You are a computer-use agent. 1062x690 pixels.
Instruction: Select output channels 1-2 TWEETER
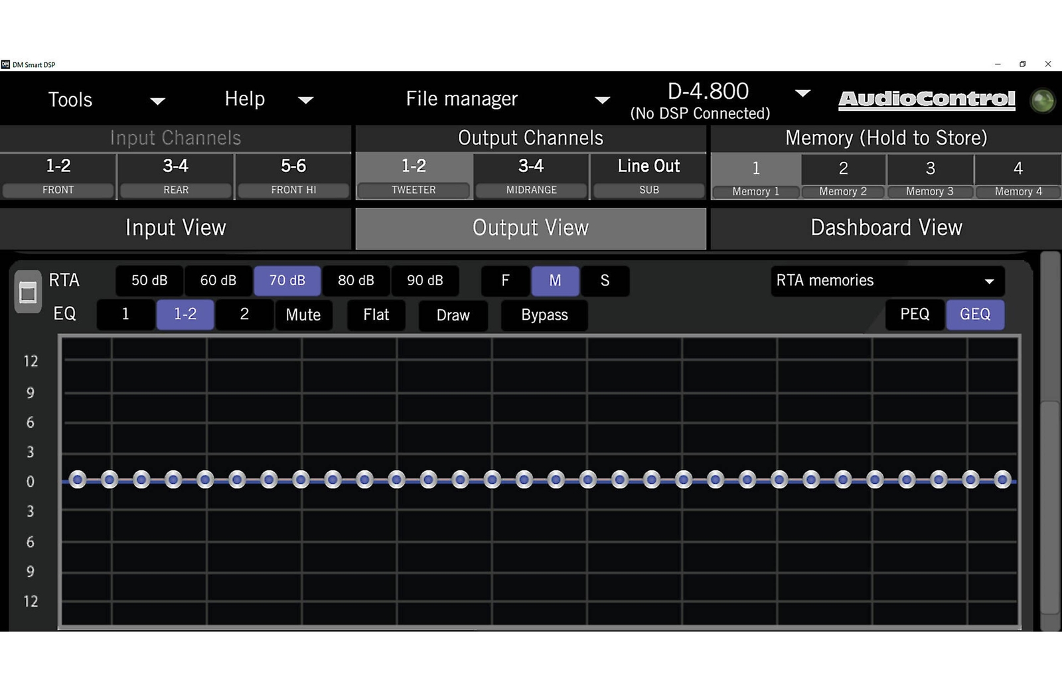point(414,176)
